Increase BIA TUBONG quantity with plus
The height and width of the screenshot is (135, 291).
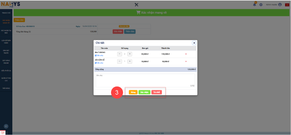(x=130, y=54)
